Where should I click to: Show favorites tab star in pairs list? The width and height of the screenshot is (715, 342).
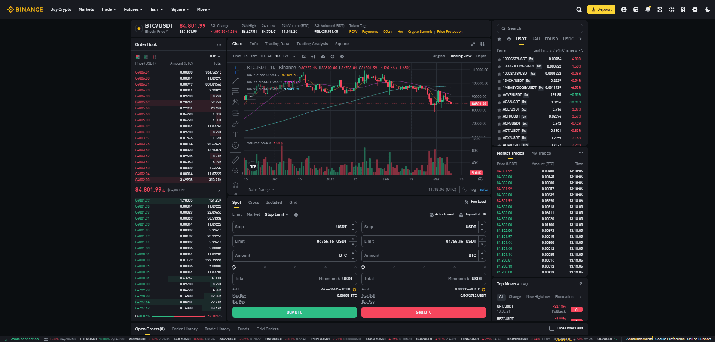(x=499, y=39)
